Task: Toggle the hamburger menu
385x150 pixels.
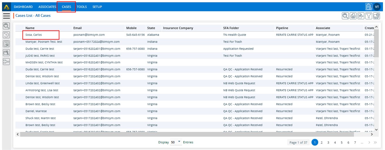Action: [6, 16]
